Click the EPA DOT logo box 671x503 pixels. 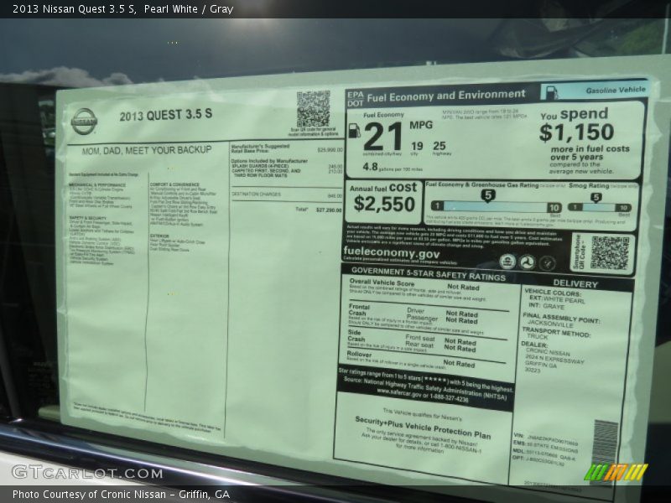[355, 99]
